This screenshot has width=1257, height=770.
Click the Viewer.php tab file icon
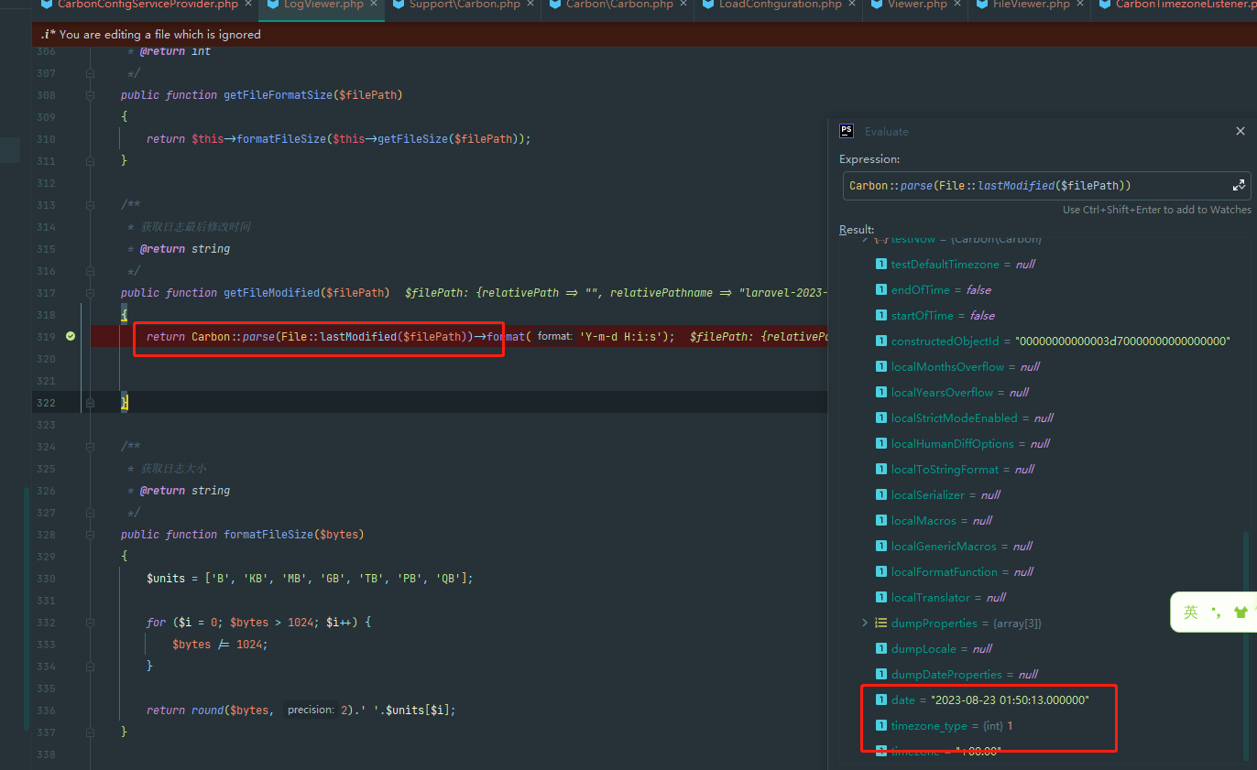(x=876, y=5)
